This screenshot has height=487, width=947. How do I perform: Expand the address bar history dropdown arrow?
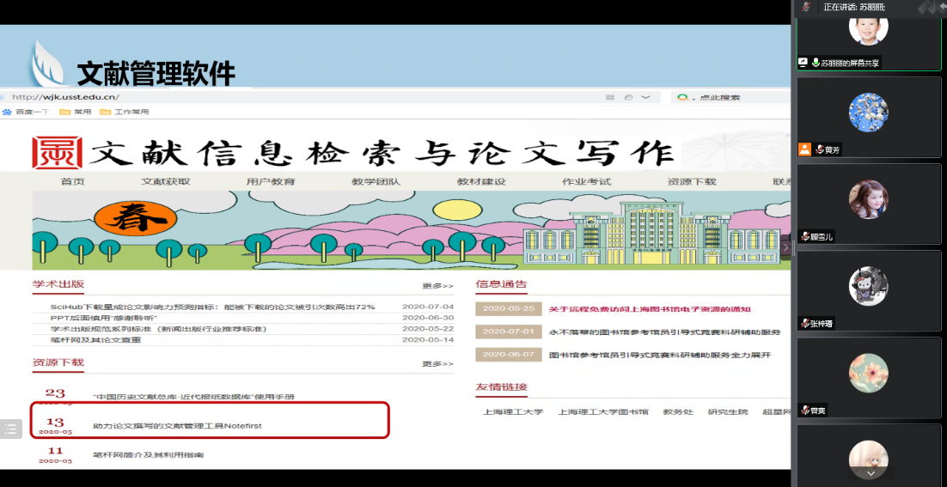click(643, 98)
